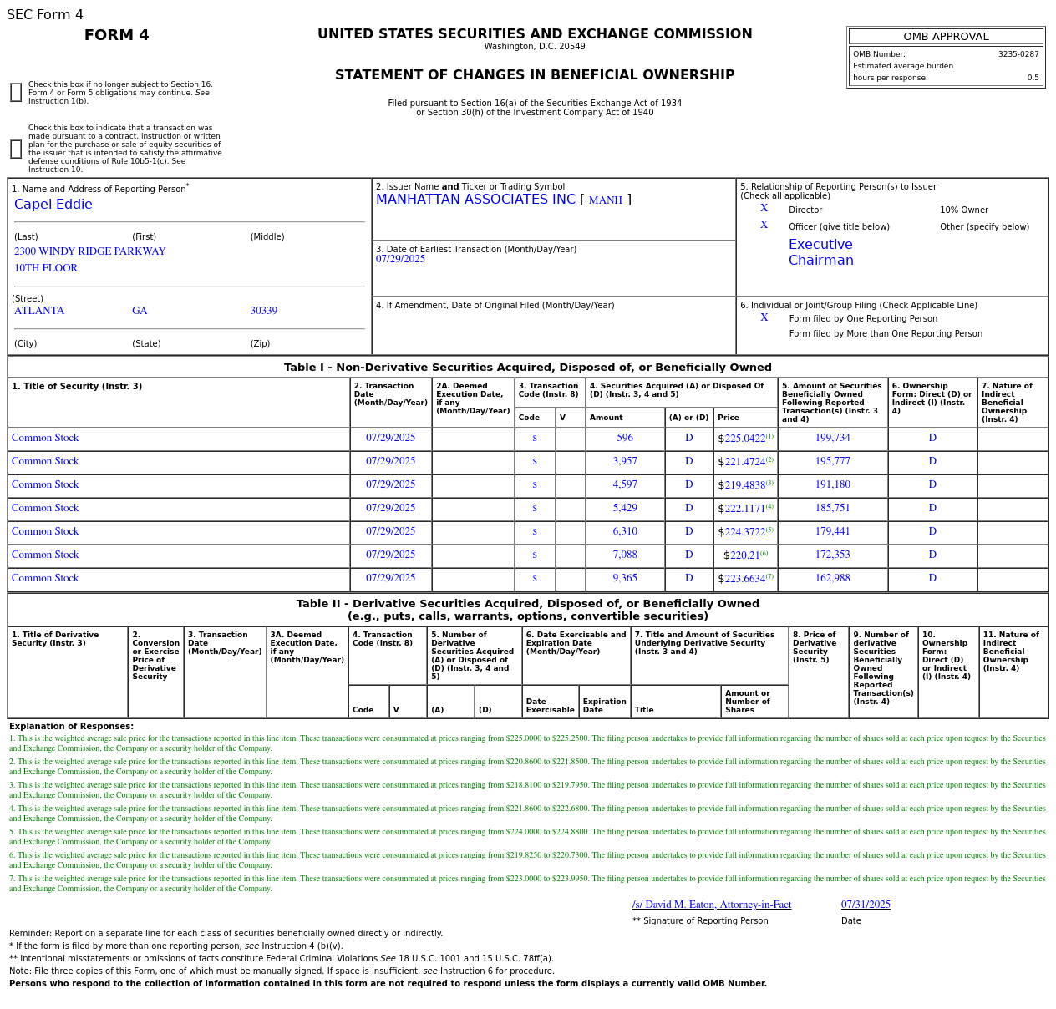Click the ownership form D in the 162,988 row

pyautogui.click(x=932, y=578)
